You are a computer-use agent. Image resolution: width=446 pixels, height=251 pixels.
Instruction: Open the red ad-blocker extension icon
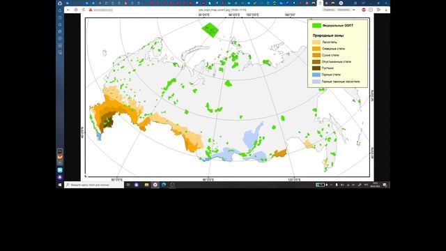(364, 10)
